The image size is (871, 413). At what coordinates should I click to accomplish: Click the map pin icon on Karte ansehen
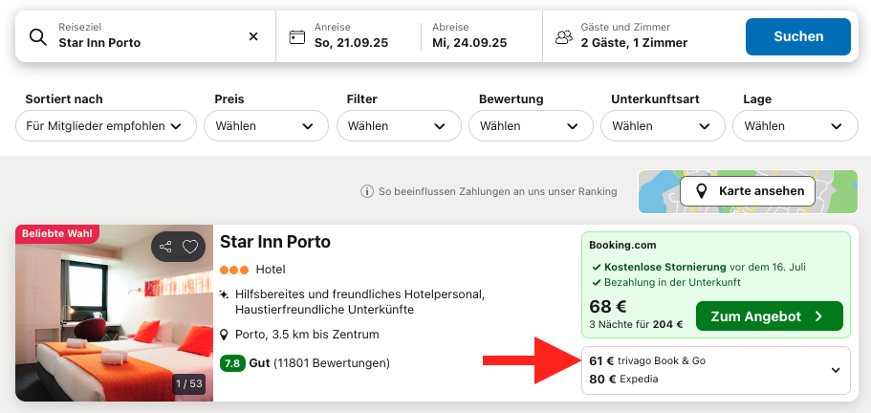[x=702, y=191]
